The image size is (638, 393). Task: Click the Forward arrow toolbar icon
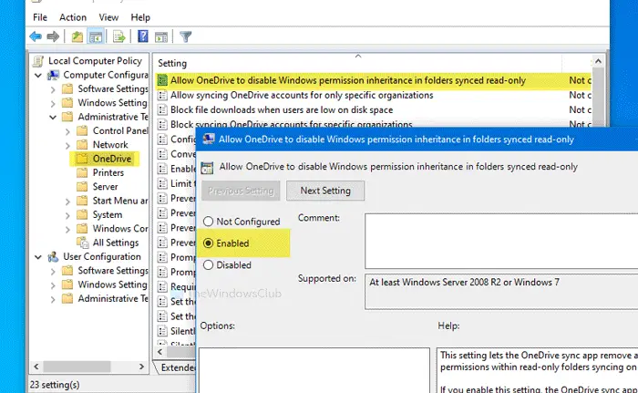[x=53, y=36]
